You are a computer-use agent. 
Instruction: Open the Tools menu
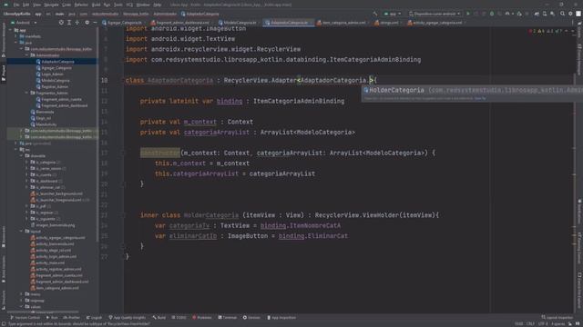pyautogui.click(x=118, y=5)
